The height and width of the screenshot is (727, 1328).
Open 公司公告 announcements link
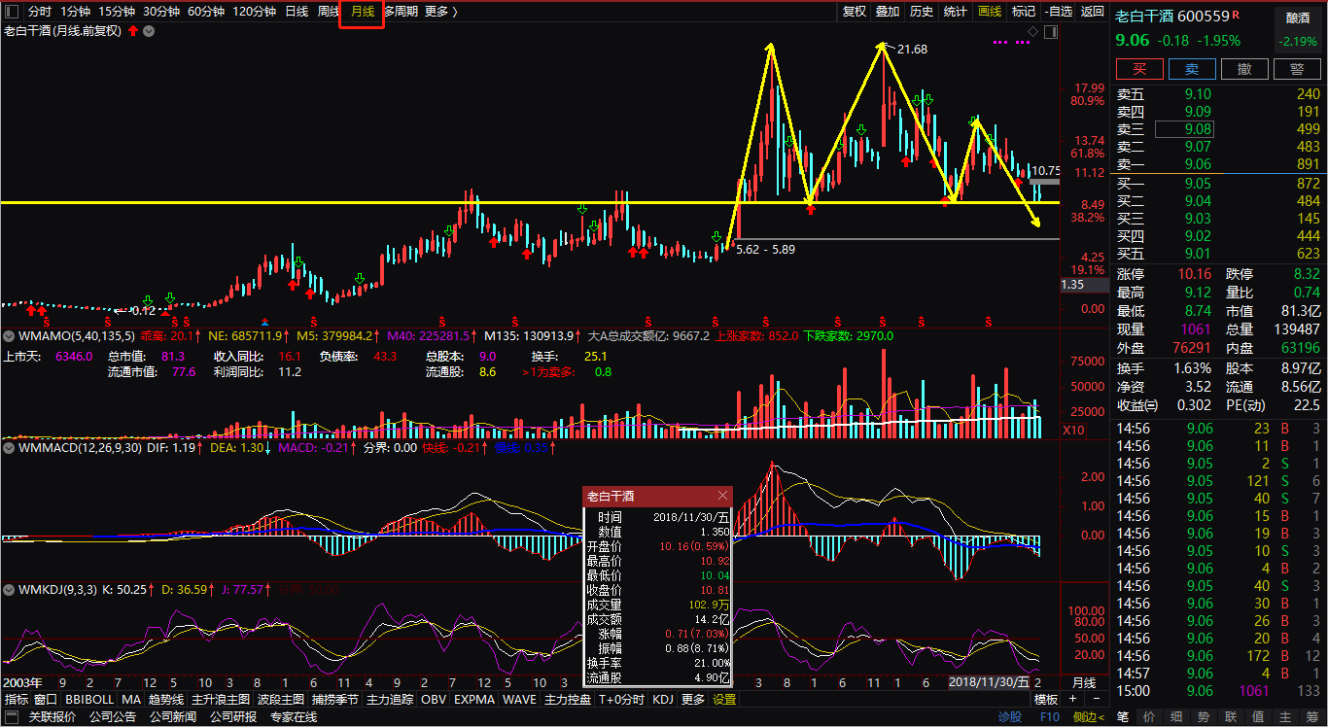pos(113,717)
